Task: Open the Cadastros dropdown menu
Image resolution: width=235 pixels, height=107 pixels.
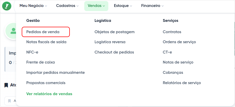Action: (67, 6)
